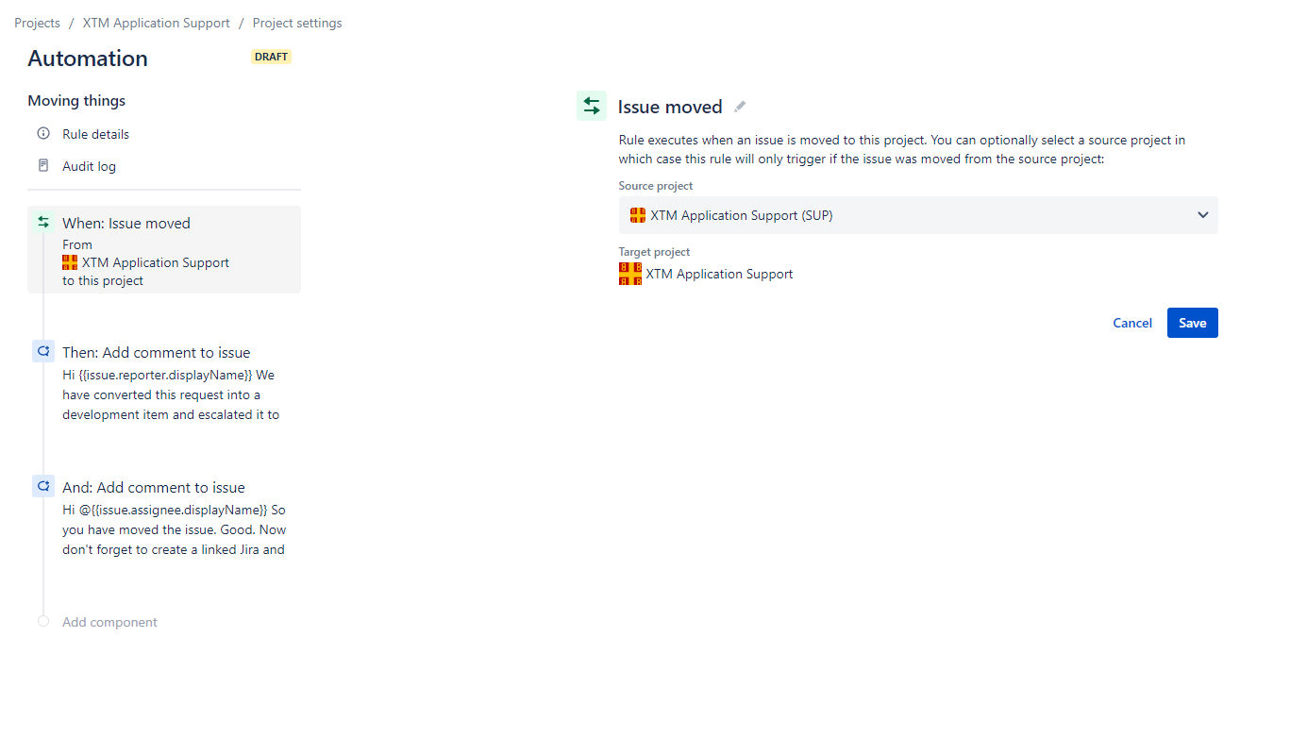Open the Source project dropdown

tap(918, 215)
